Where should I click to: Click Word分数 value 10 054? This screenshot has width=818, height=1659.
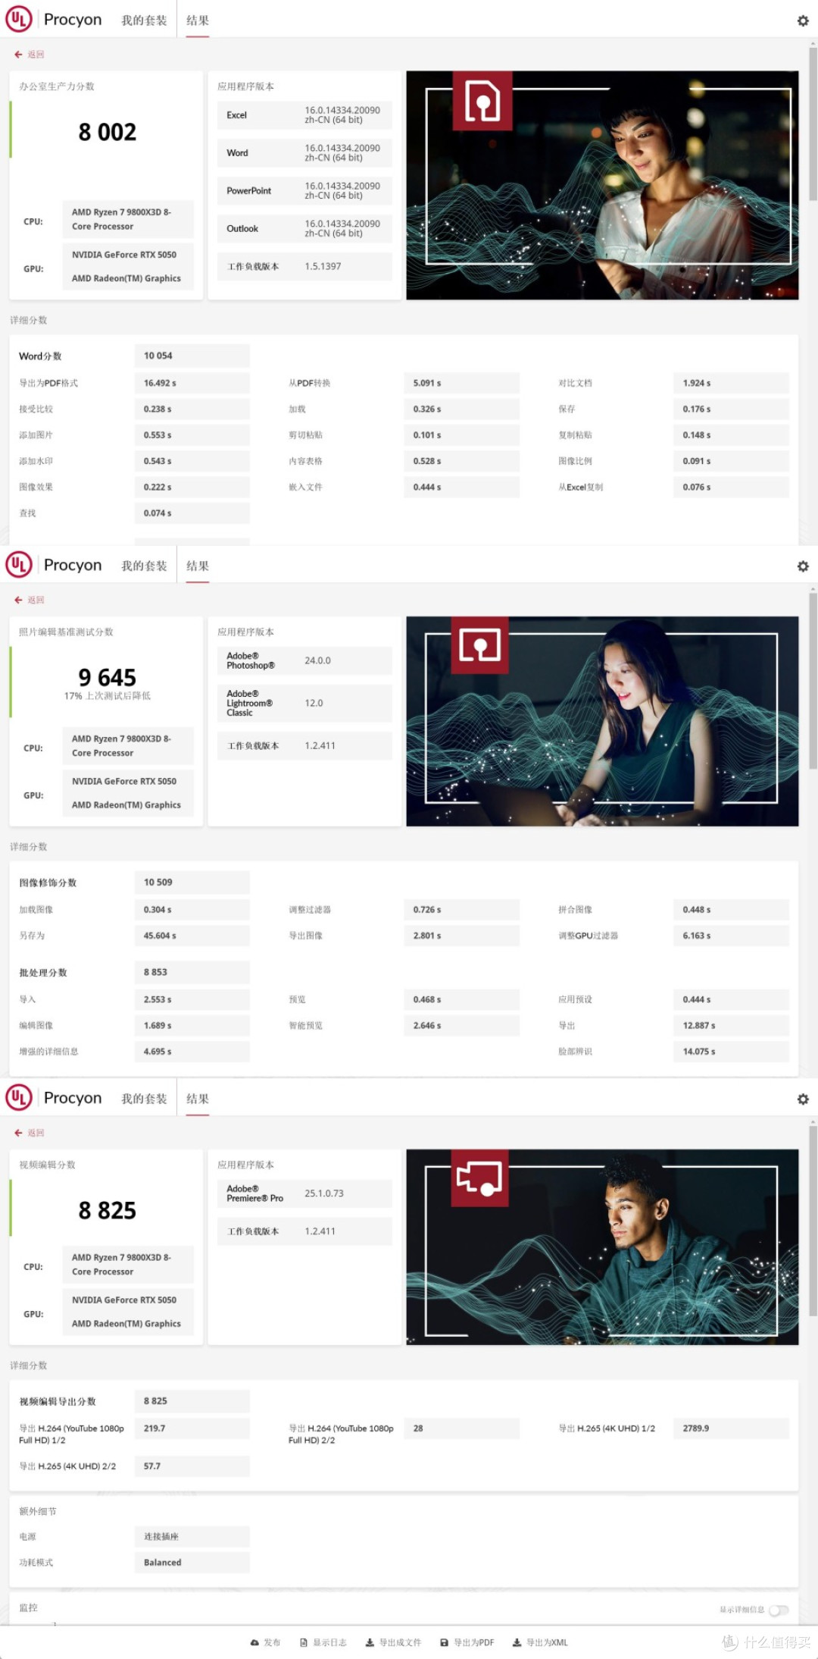tap(192, 356)
